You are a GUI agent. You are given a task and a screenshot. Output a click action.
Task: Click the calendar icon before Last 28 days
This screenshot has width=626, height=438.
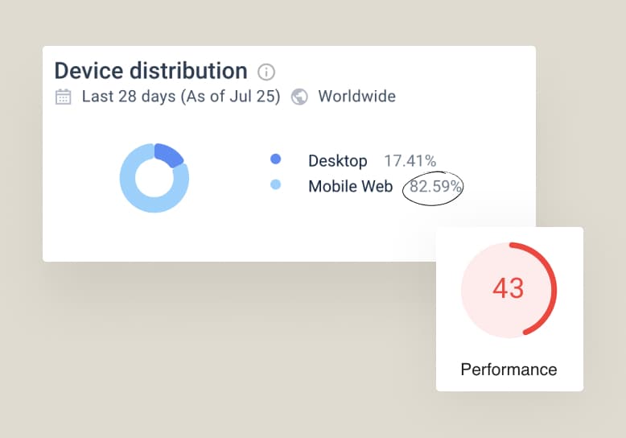63,97
